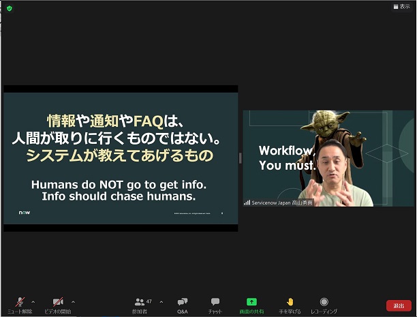The image size is (417, 317).
Task: Click the divider handle between slide and video
Action: [241, 158]
